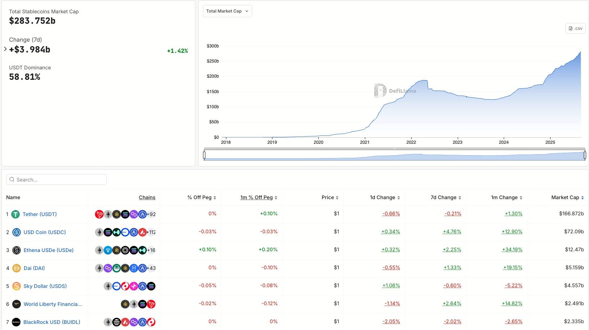Click the Solana chain icon in Tether row

tap(125, 214)
